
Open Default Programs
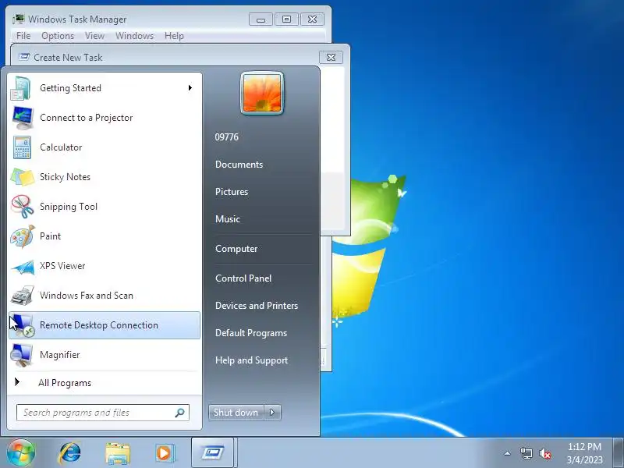pos(251,333)
